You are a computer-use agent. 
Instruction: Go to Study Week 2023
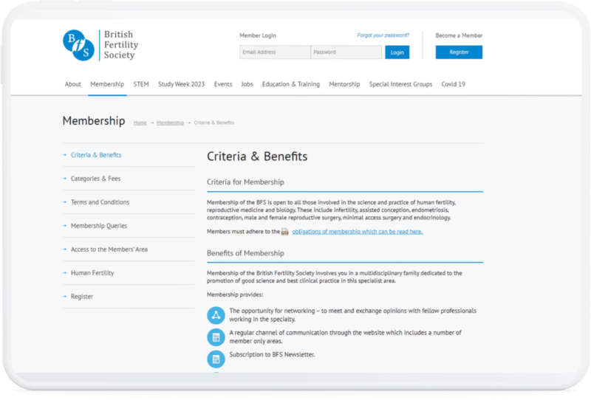tap(181, 84)
